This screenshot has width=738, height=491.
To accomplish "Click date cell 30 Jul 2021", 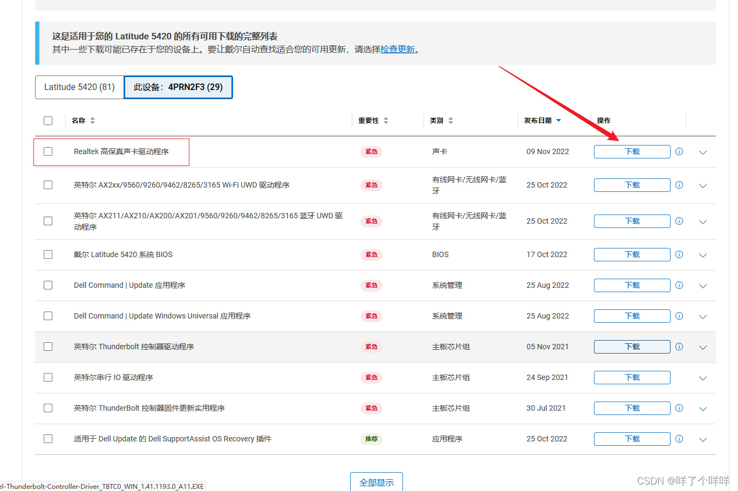I will coord(546,408).
